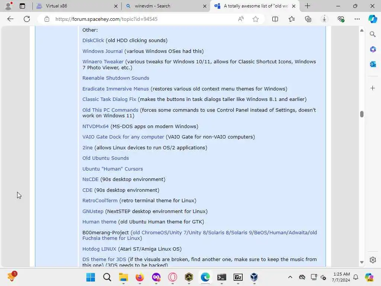
Task: Open the Windows Start menu
Action: (x=91, y=277)
